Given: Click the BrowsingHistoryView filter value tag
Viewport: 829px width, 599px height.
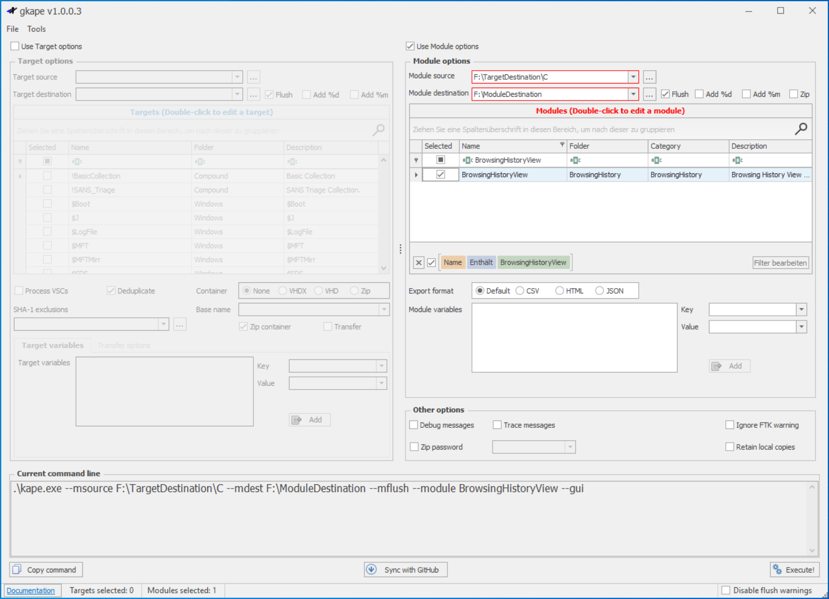Looking at the screenshot, I should tap(533, 263).
